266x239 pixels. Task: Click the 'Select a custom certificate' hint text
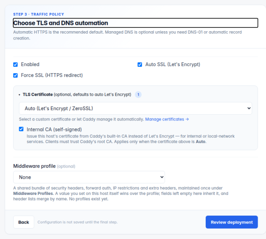tap(81, 119)
